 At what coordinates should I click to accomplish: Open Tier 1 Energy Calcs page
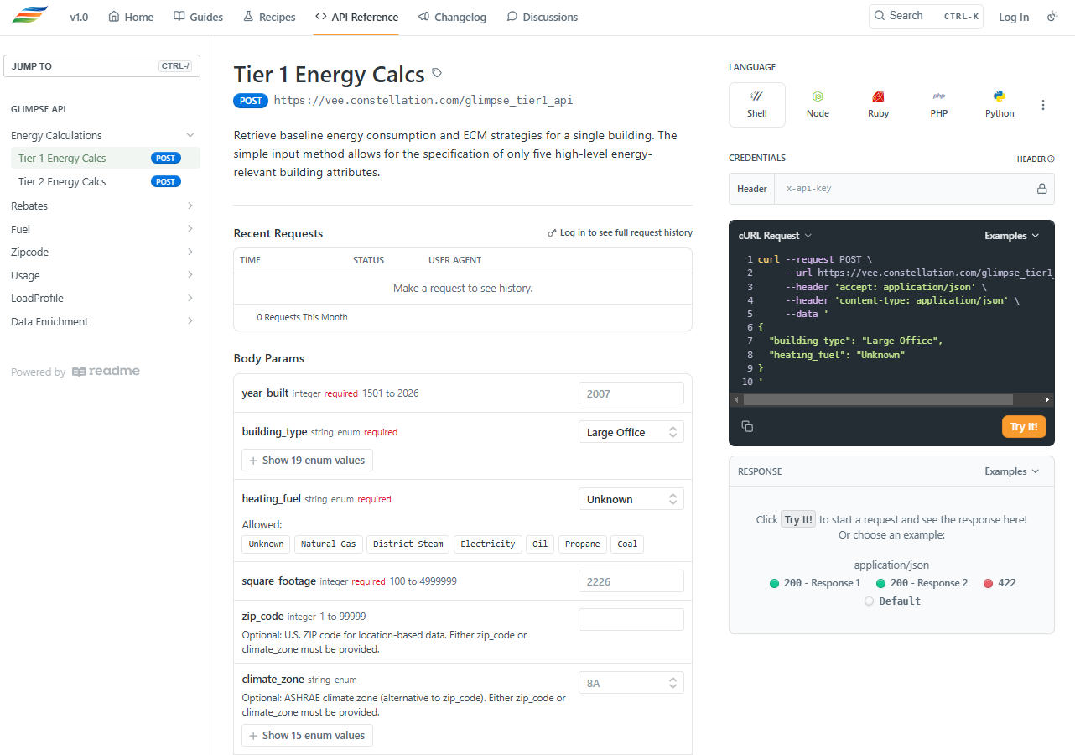(x=105, y=158)
